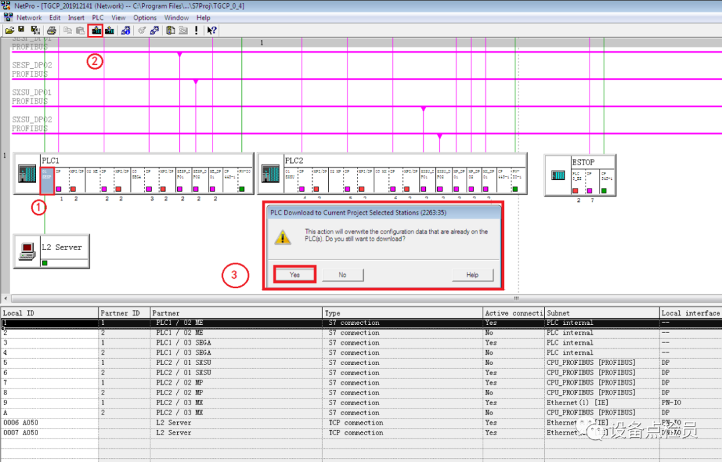Select row 'PLC2 / 02 MP' with Local ID 7
The image size is (722, 462).
(x=361, y=383)
